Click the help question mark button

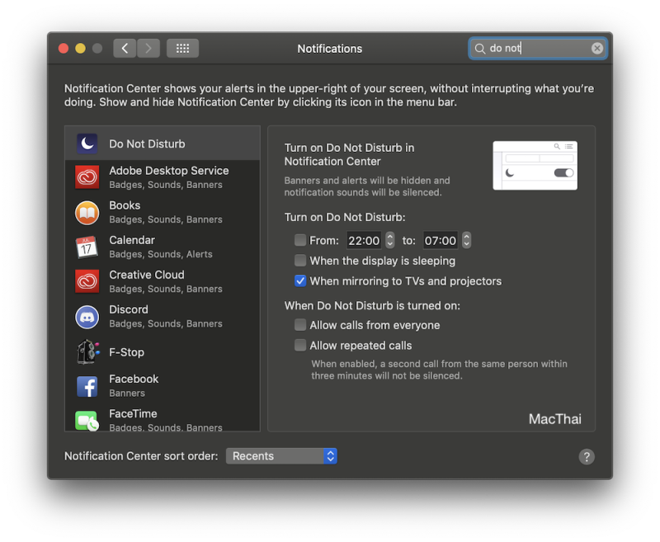[587, 456]
